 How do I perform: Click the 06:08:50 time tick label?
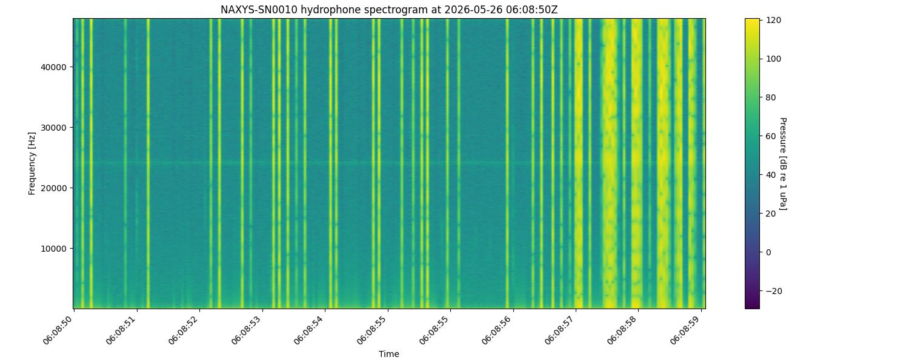59,330
